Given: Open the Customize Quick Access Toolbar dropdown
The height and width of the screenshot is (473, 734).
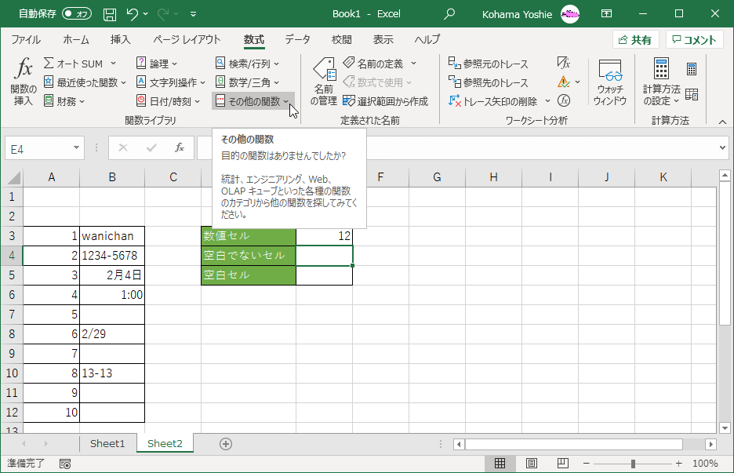Looking at the screenshot, I should pyautogui.click(x=193, y=14).
